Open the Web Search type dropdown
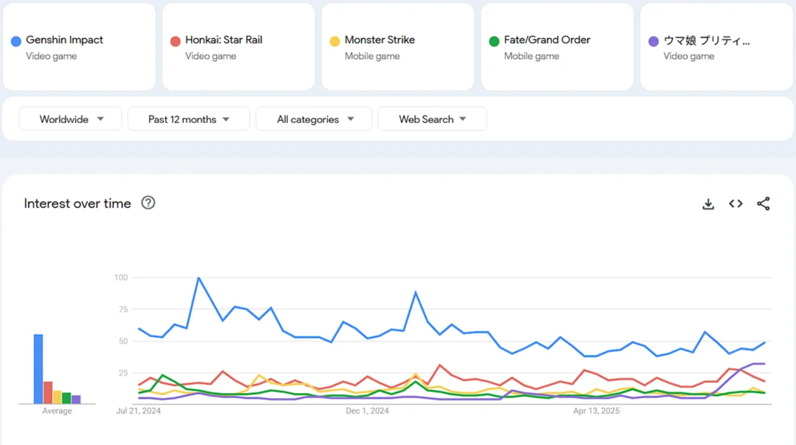This screenshot has width=796, height=445. pyautogui.click(x=432, y=119)
